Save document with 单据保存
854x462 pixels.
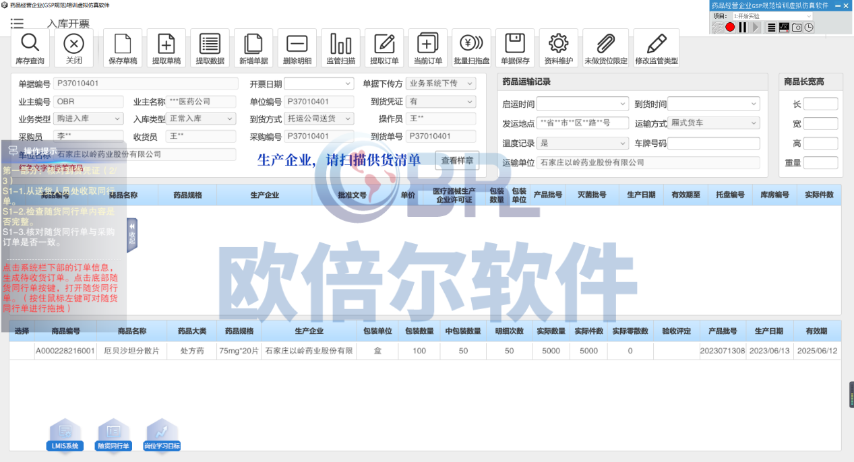[515, 48]
